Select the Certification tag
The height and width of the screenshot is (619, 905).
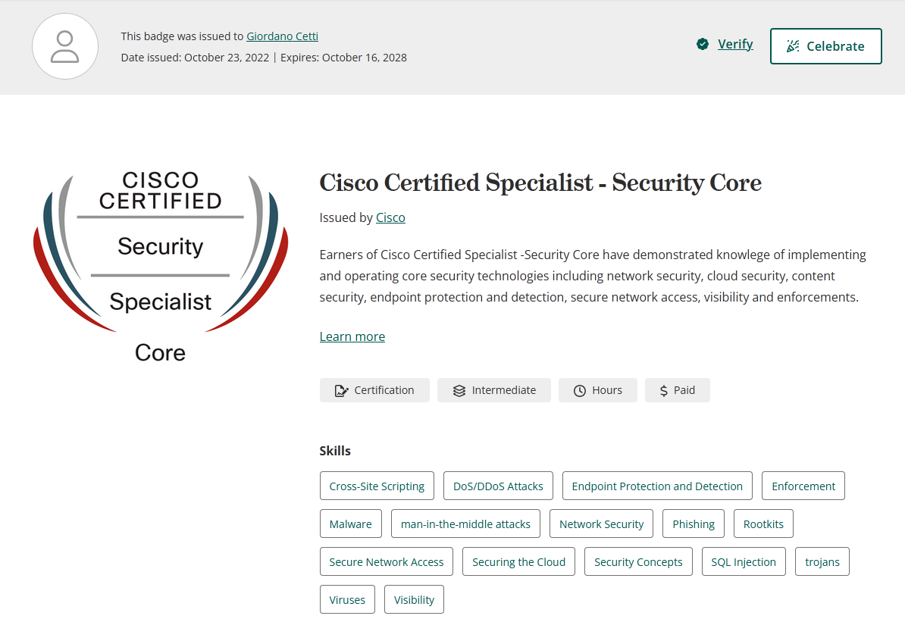pos(374,390)
